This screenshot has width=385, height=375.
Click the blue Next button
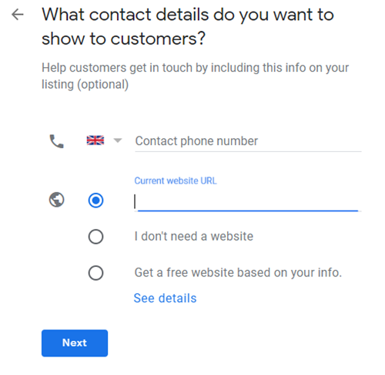[75, 343]
